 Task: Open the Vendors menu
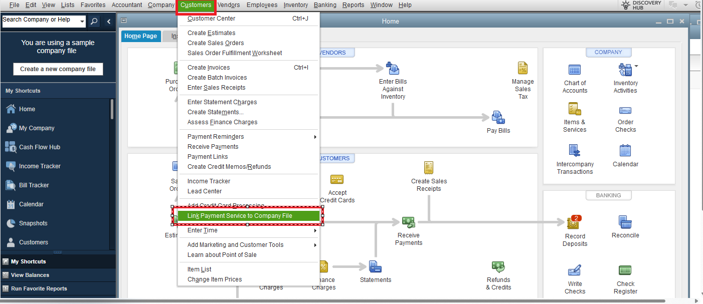pyautogui.click(x=229, y=5)
